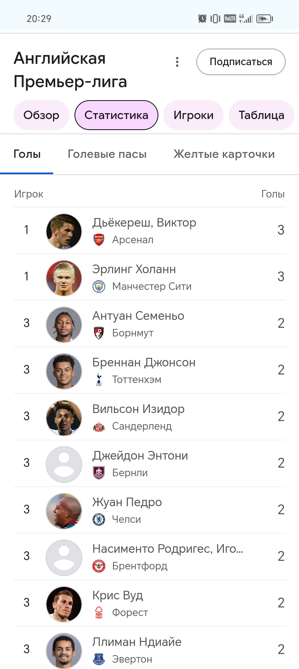Tap the battery status bar icon
This screenshot has height=669, width=299.
265,19
